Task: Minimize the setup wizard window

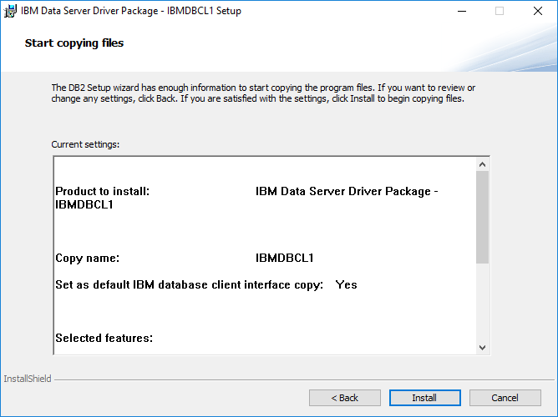Action: 461,12
